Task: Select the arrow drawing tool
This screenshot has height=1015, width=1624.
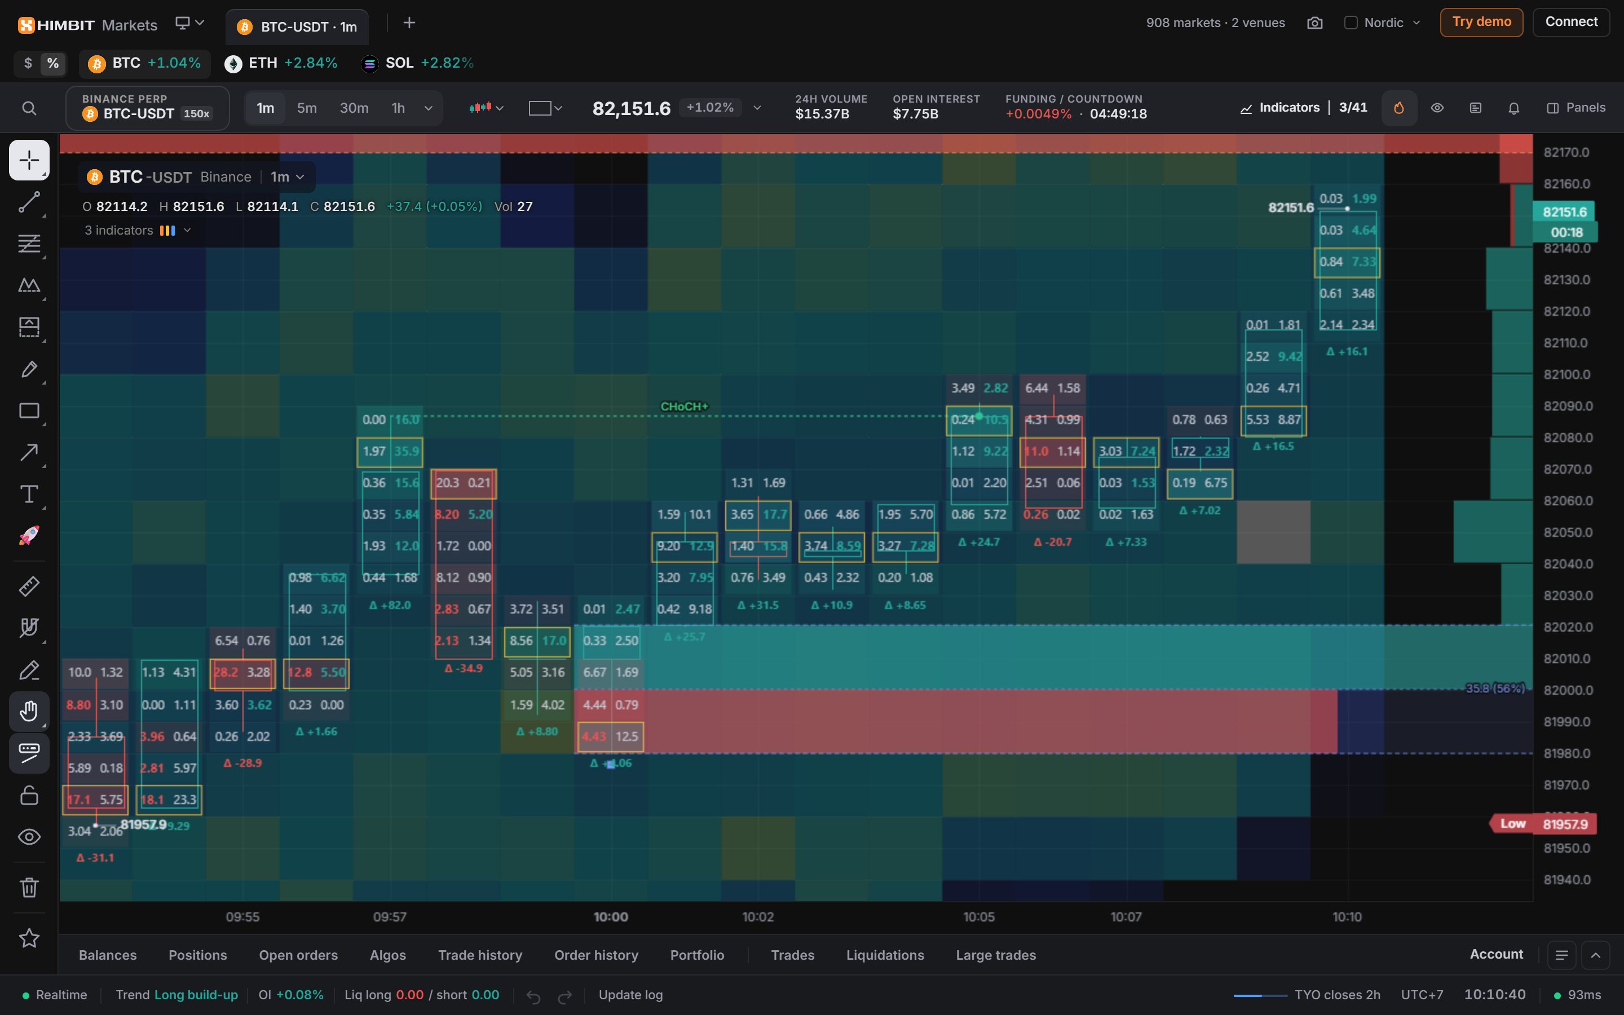Action: coord(29,452)
